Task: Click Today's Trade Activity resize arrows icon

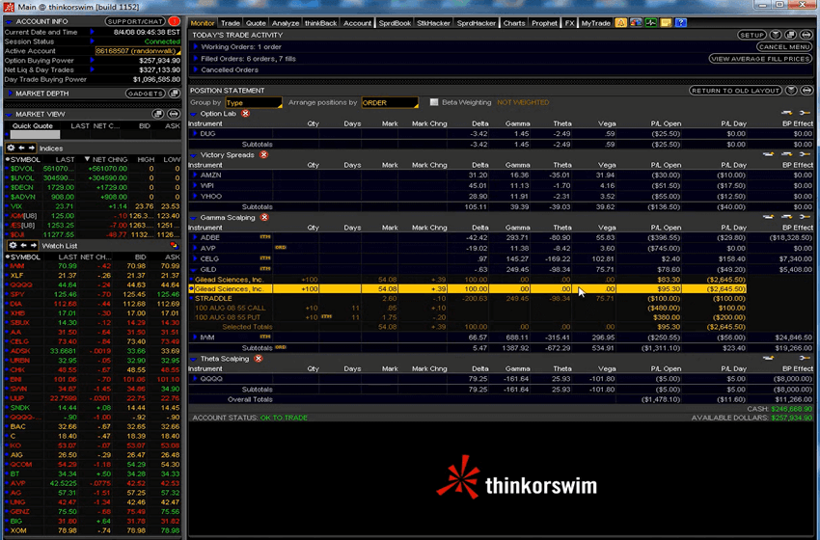Action: pyautogui.click(x=806, y=35)
